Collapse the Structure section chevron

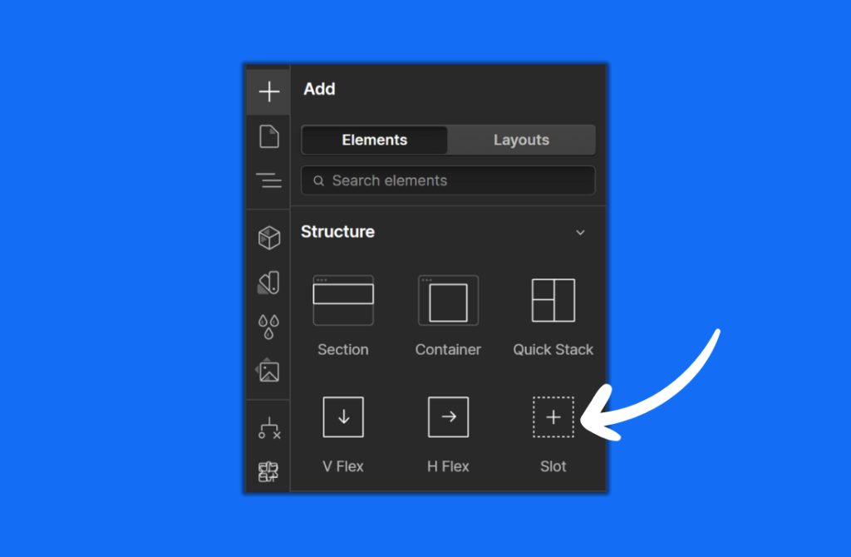pos(580,233)
